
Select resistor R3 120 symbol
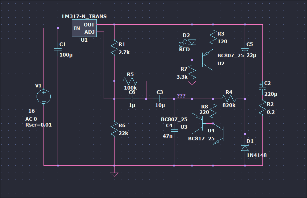[213, 37]
